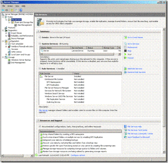Click the blue Help toolbar icon
The image size is (168, 163).
[x=21, y=10]
